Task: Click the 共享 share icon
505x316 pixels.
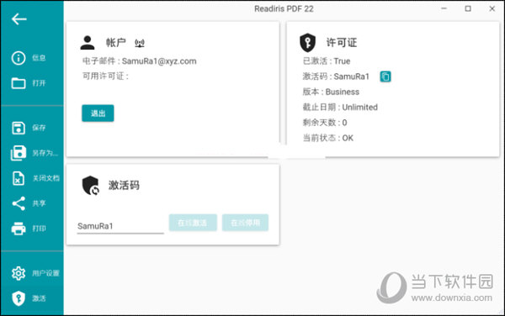Action: 19,203
